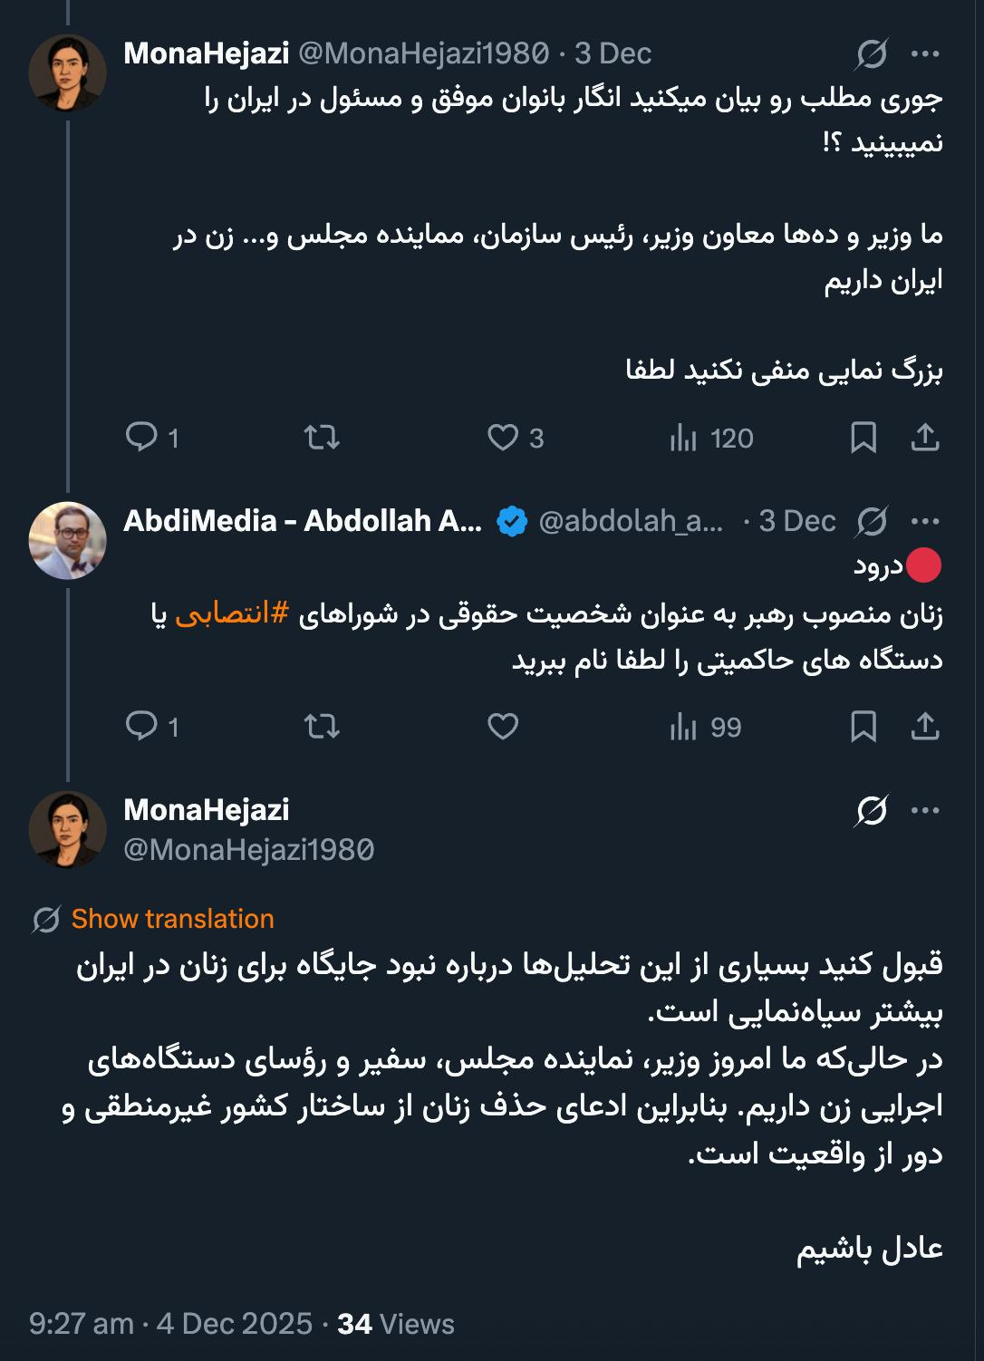Toggle the like showing 3 on MonaHejazi's tweet

coord(504,438)
